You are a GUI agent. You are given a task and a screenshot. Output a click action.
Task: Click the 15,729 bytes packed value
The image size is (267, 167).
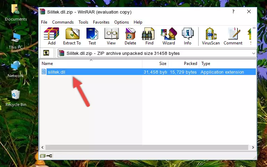point(183,72)
